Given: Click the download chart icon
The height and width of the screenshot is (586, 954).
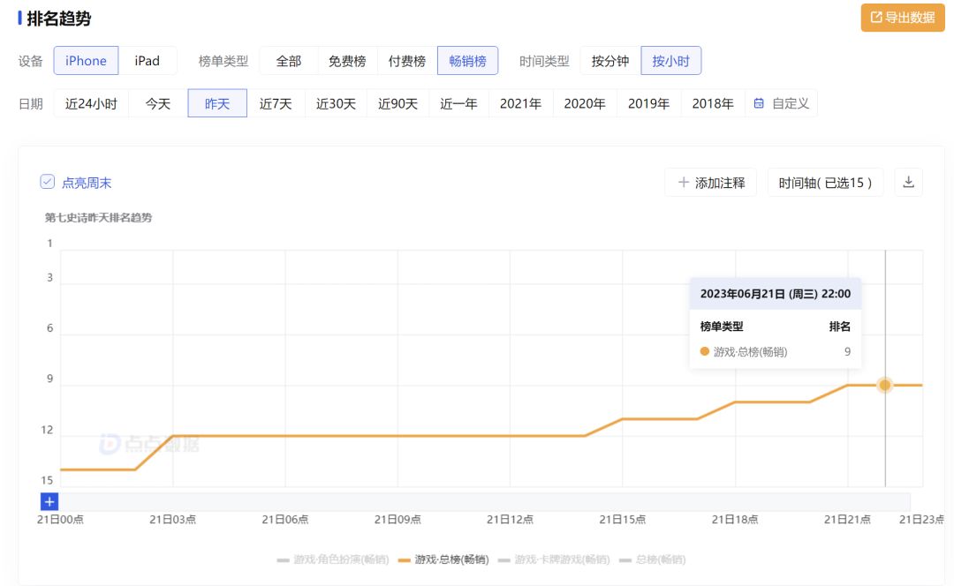Looking at the screenshot, I should click(908, 183).
